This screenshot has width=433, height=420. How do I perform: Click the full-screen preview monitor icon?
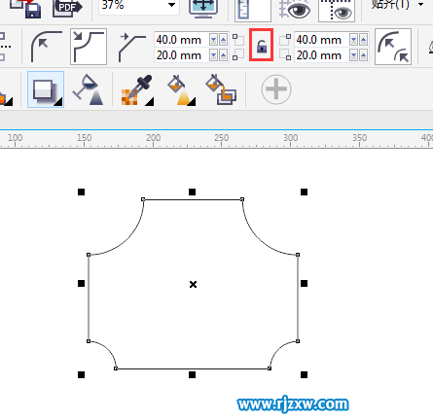[203, 7]
